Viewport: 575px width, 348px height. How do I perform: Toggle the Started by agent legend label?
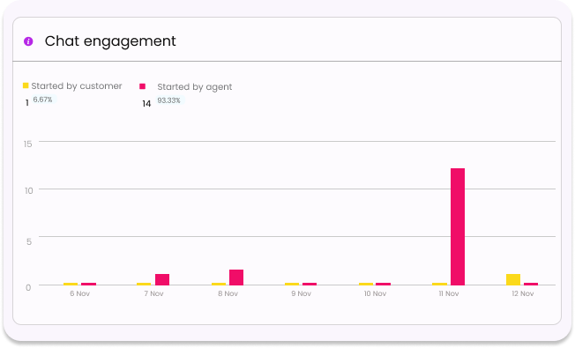click(x=195, y=87)
